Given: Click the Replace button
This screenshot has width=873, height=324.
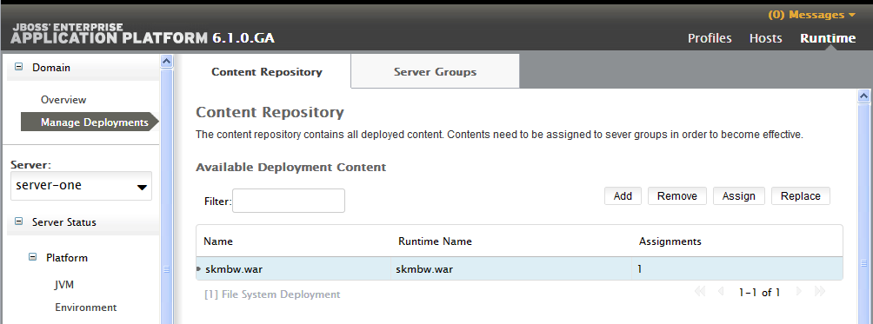Looking at the screenshot, I should click(801, 195).
